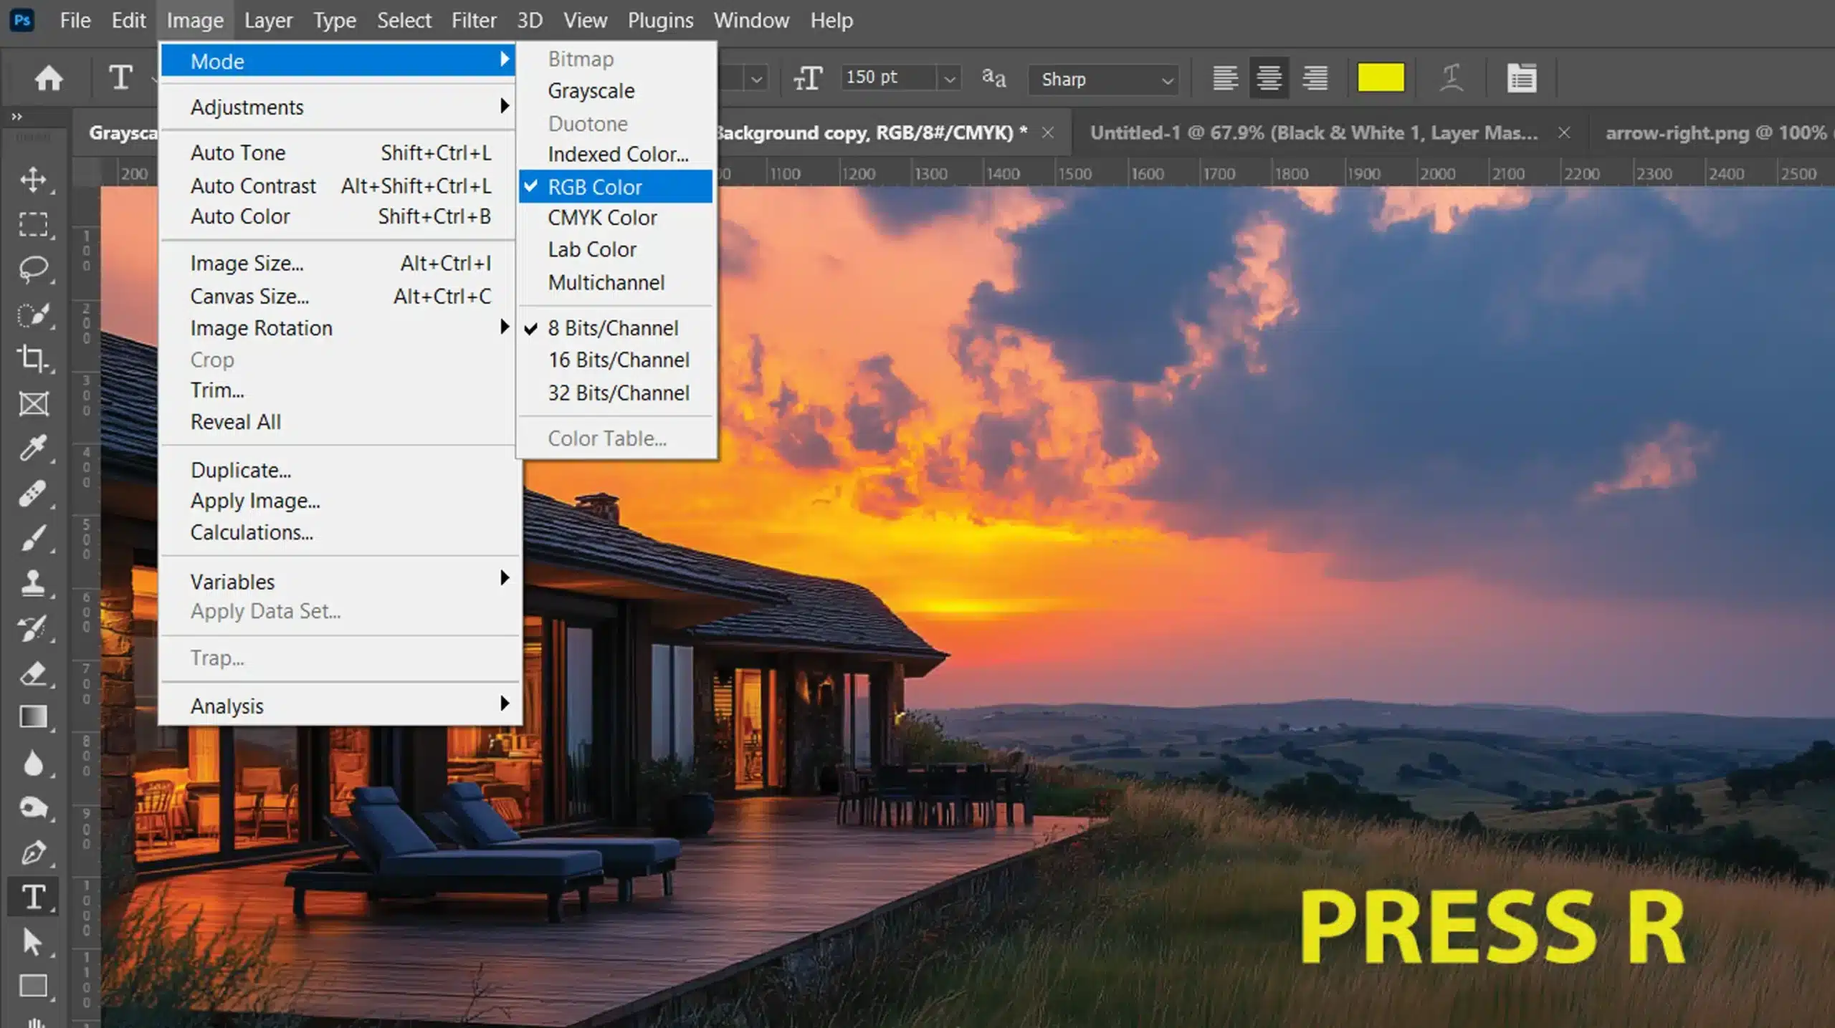Select 8 Bits/Channel depth
This screenshot has width=1835, height=1028.
click(616, 328)
